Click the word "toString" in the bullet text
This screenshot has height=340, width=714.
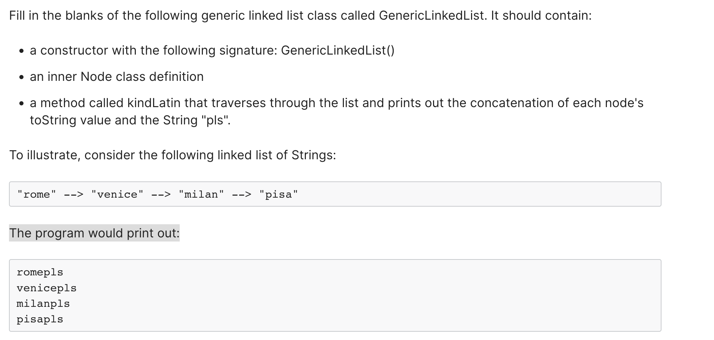click(53, 120)
